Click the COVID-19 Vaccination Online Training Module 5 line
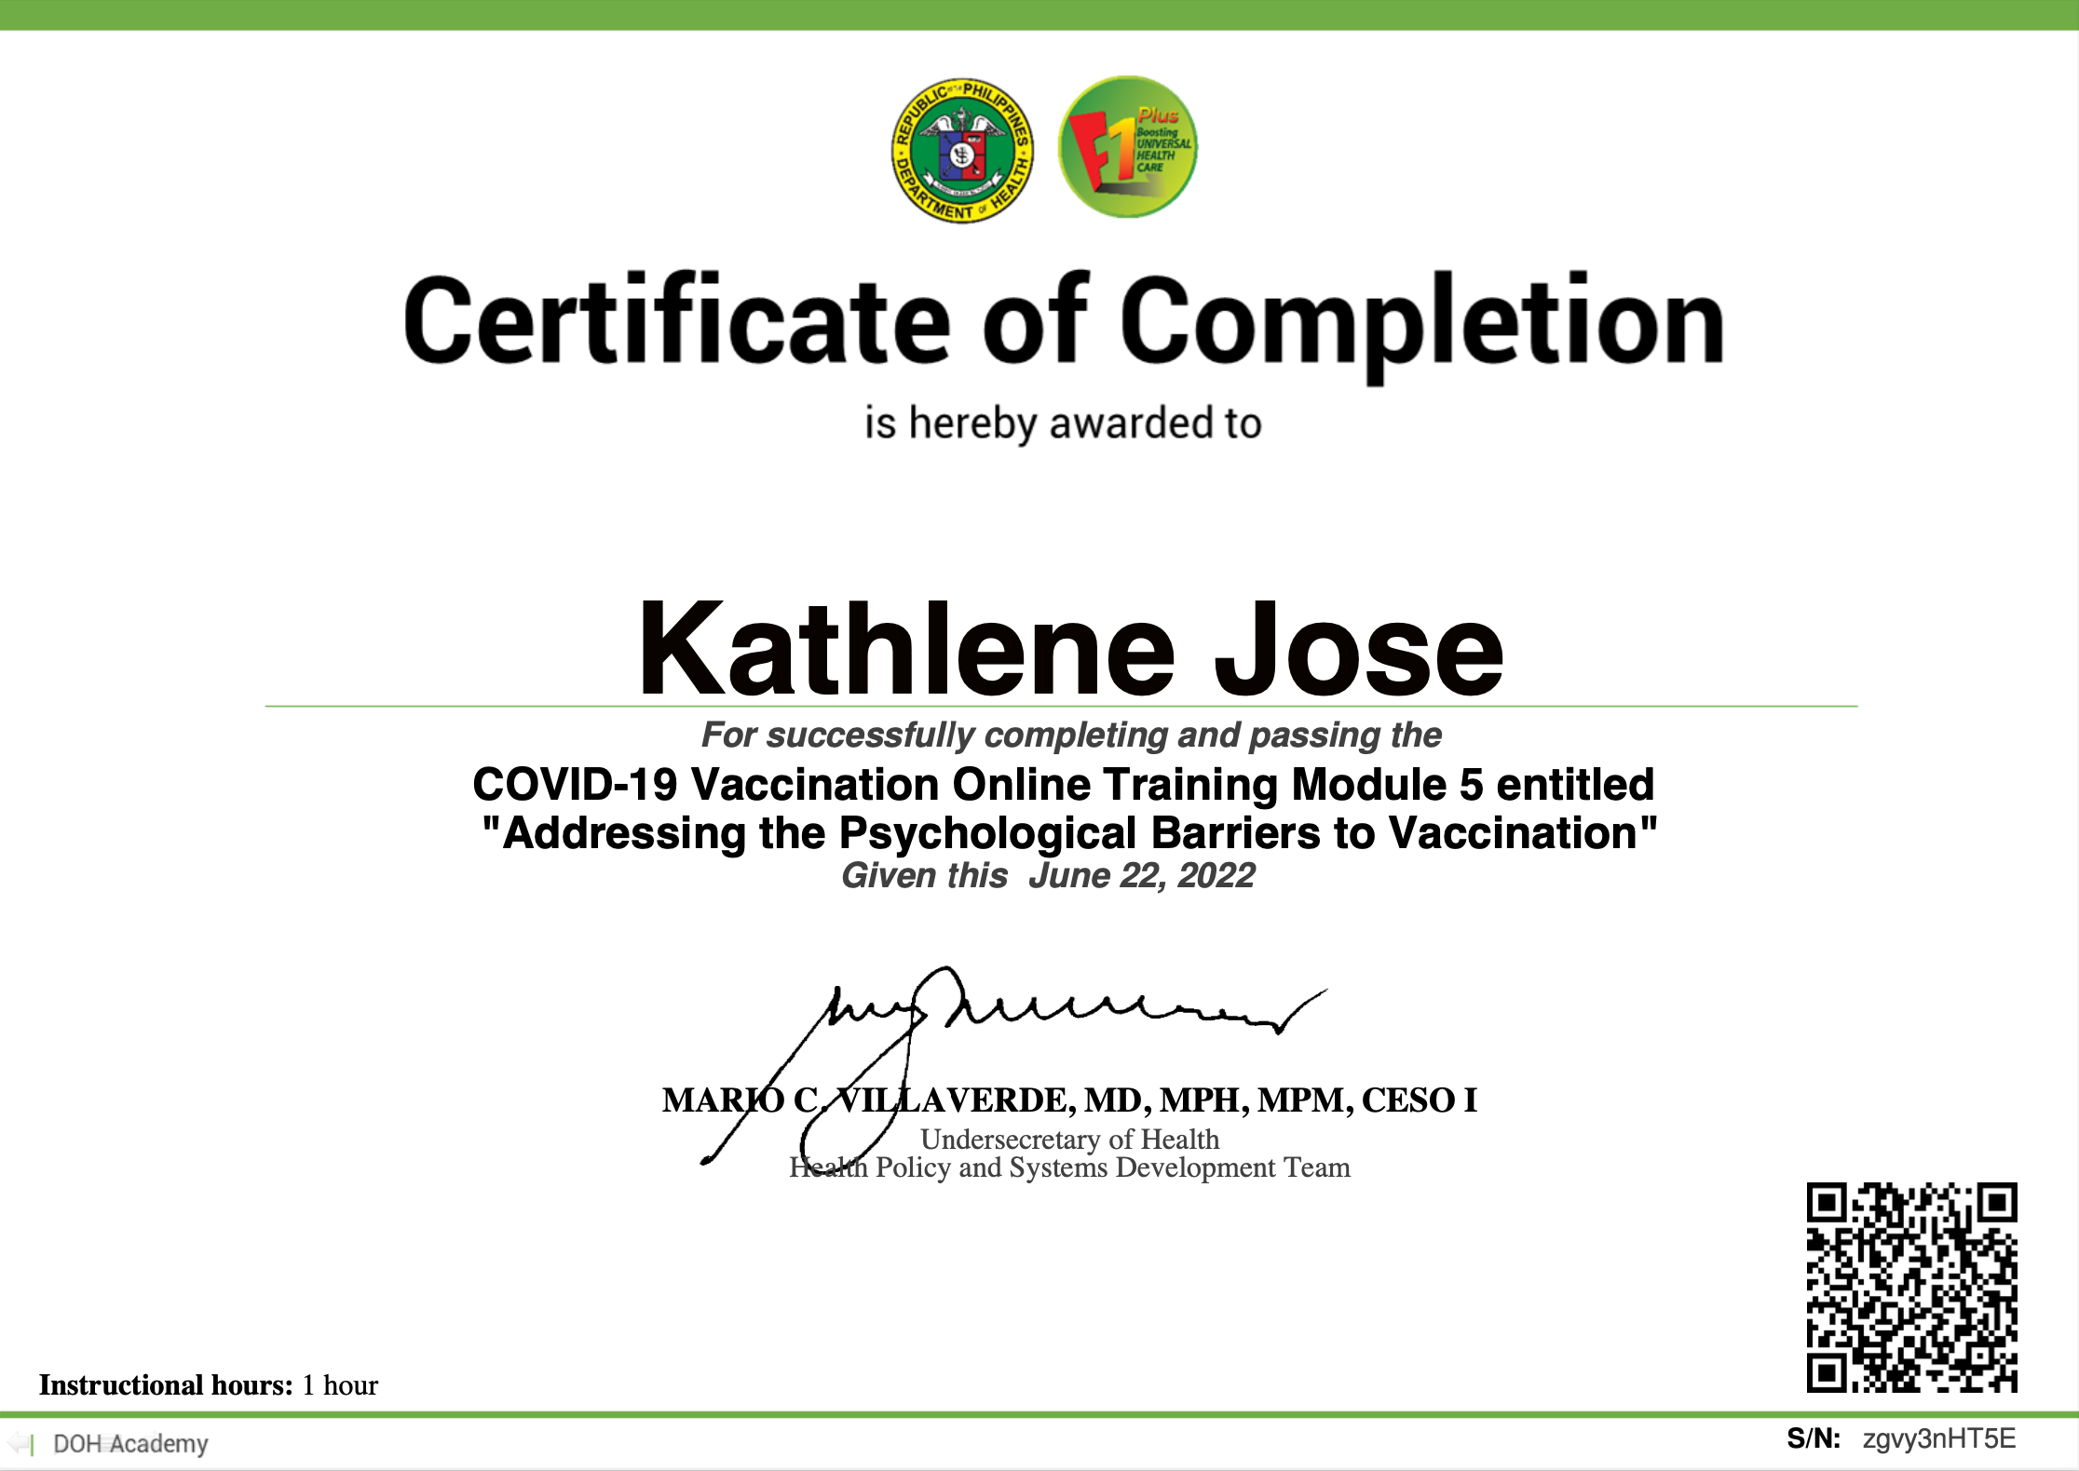 click(1063, 785)
